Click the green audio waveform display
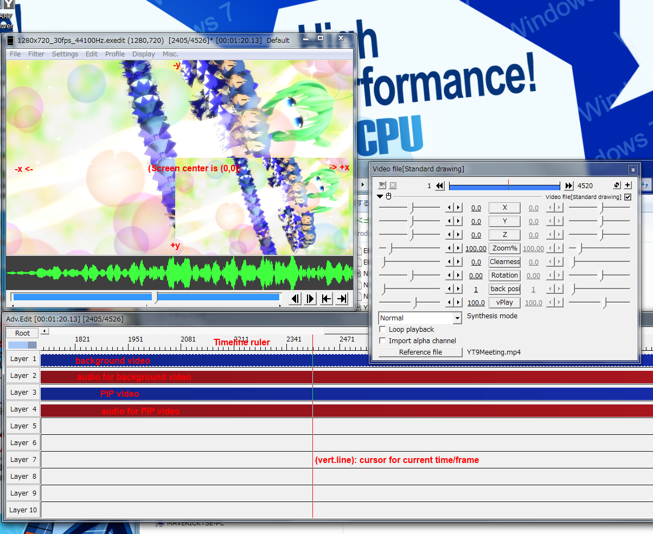653x534 pixels. click(179, 273)
